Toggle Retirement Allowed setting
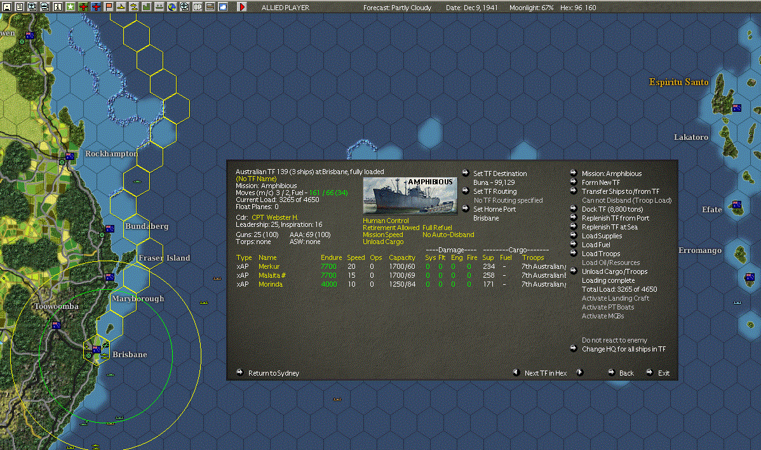Viewport: 761px width, 450px height. 391,228
